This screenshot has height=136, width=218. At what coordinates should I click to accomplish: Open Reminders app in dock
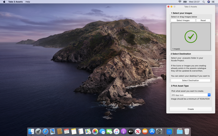[81, 131]
